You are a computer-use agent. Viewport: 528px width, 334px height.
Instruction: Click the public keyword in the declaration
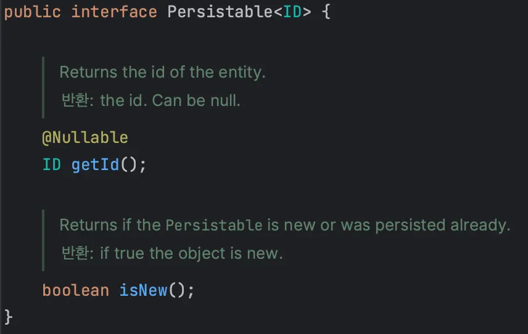(33, 12)
